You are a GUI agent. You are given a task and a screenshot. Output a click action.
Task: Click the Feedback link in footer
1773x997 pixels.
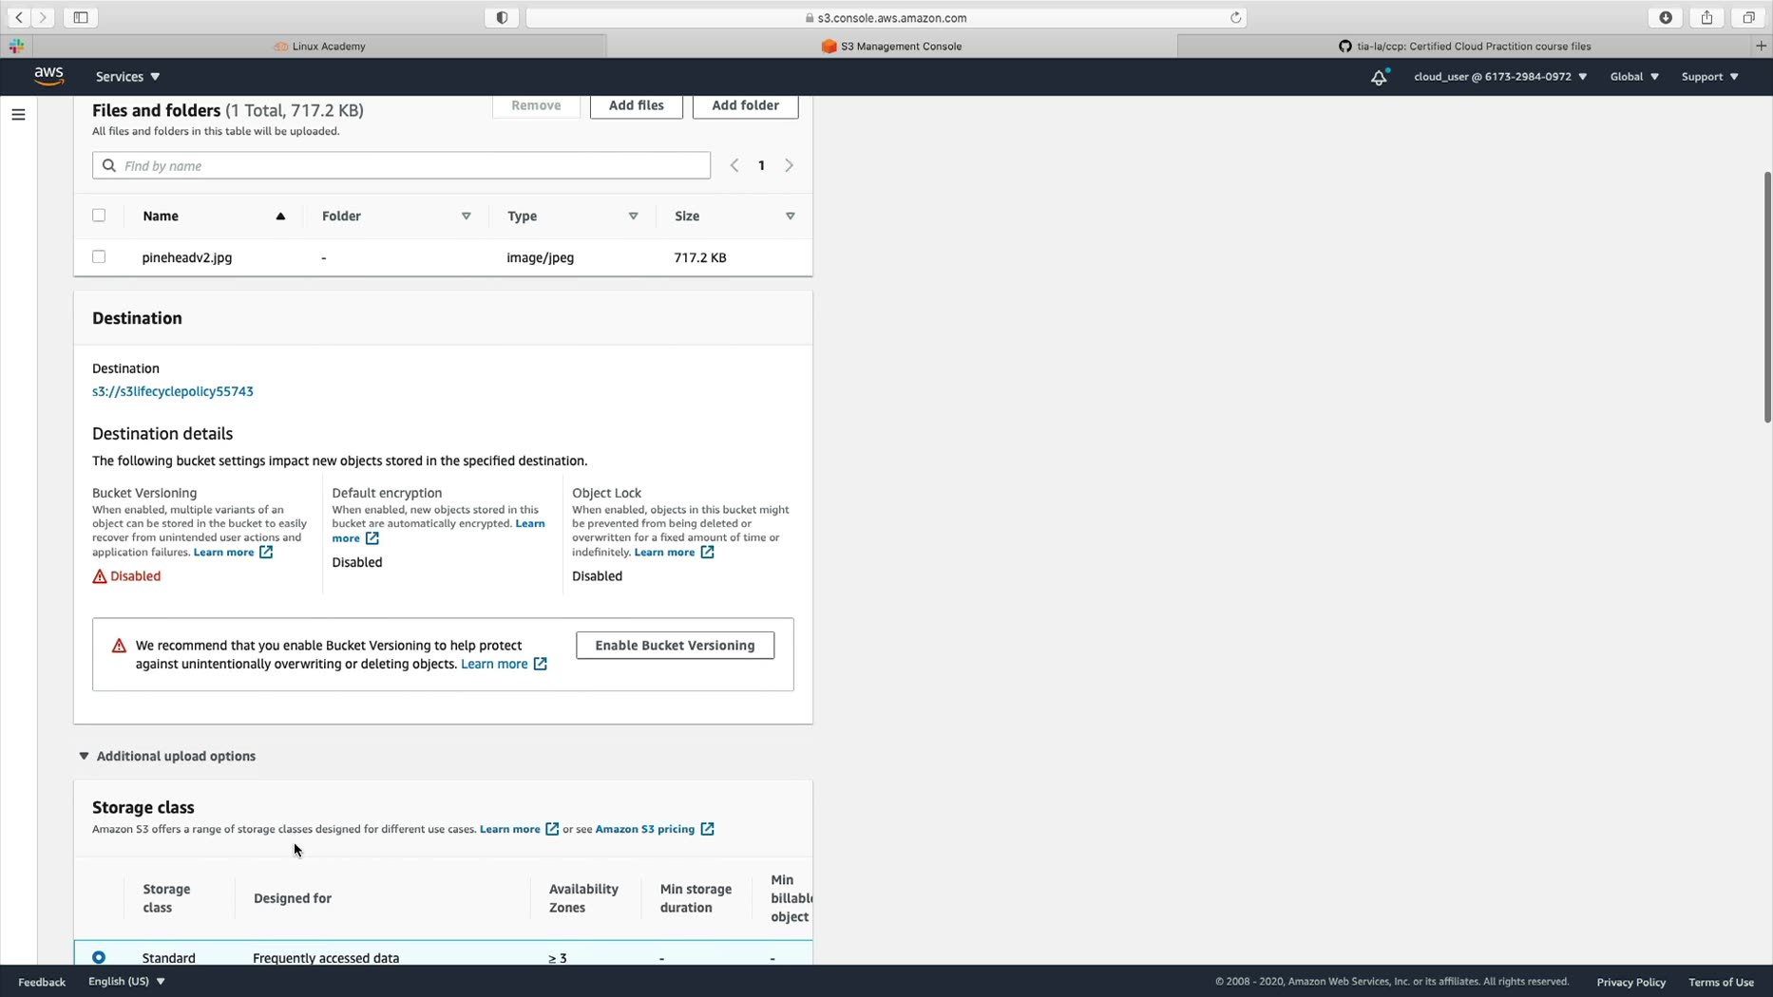(x=42, y=982)
